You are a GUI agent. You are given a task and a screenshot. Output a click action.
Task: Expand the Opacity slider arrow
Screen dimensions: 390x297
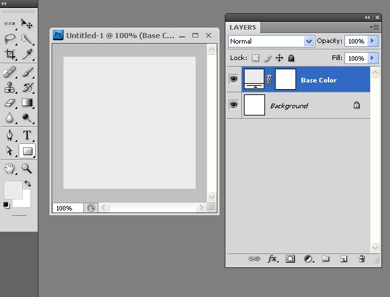coord(373,41)
